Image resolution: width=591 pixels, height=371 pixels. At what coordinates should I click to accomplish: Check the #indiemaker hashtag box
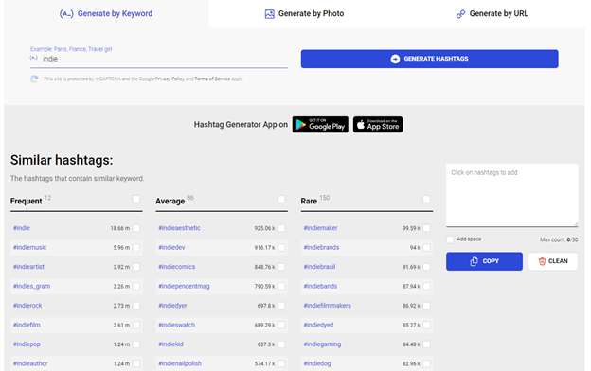point(426,228)
